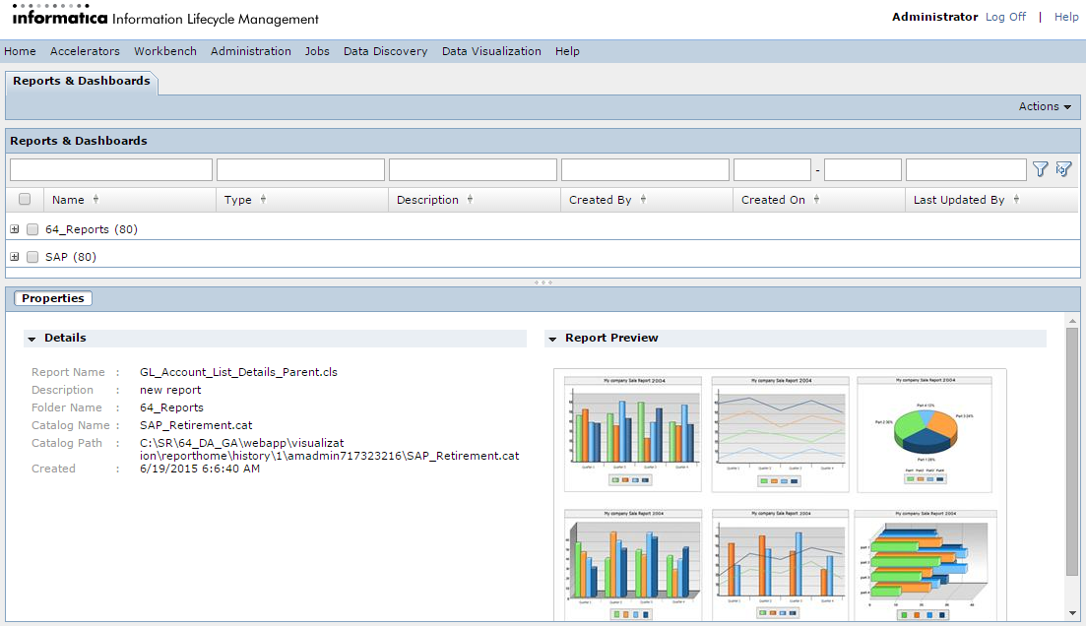Screen dimensions: 1086x626
Task: Click the Catalog Path value text
Action: [x=329, y=450]
